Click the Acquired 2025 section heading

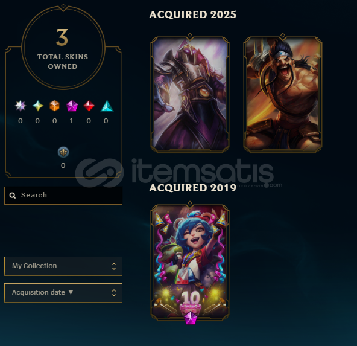pyautogui.click(x=192, y=14)
